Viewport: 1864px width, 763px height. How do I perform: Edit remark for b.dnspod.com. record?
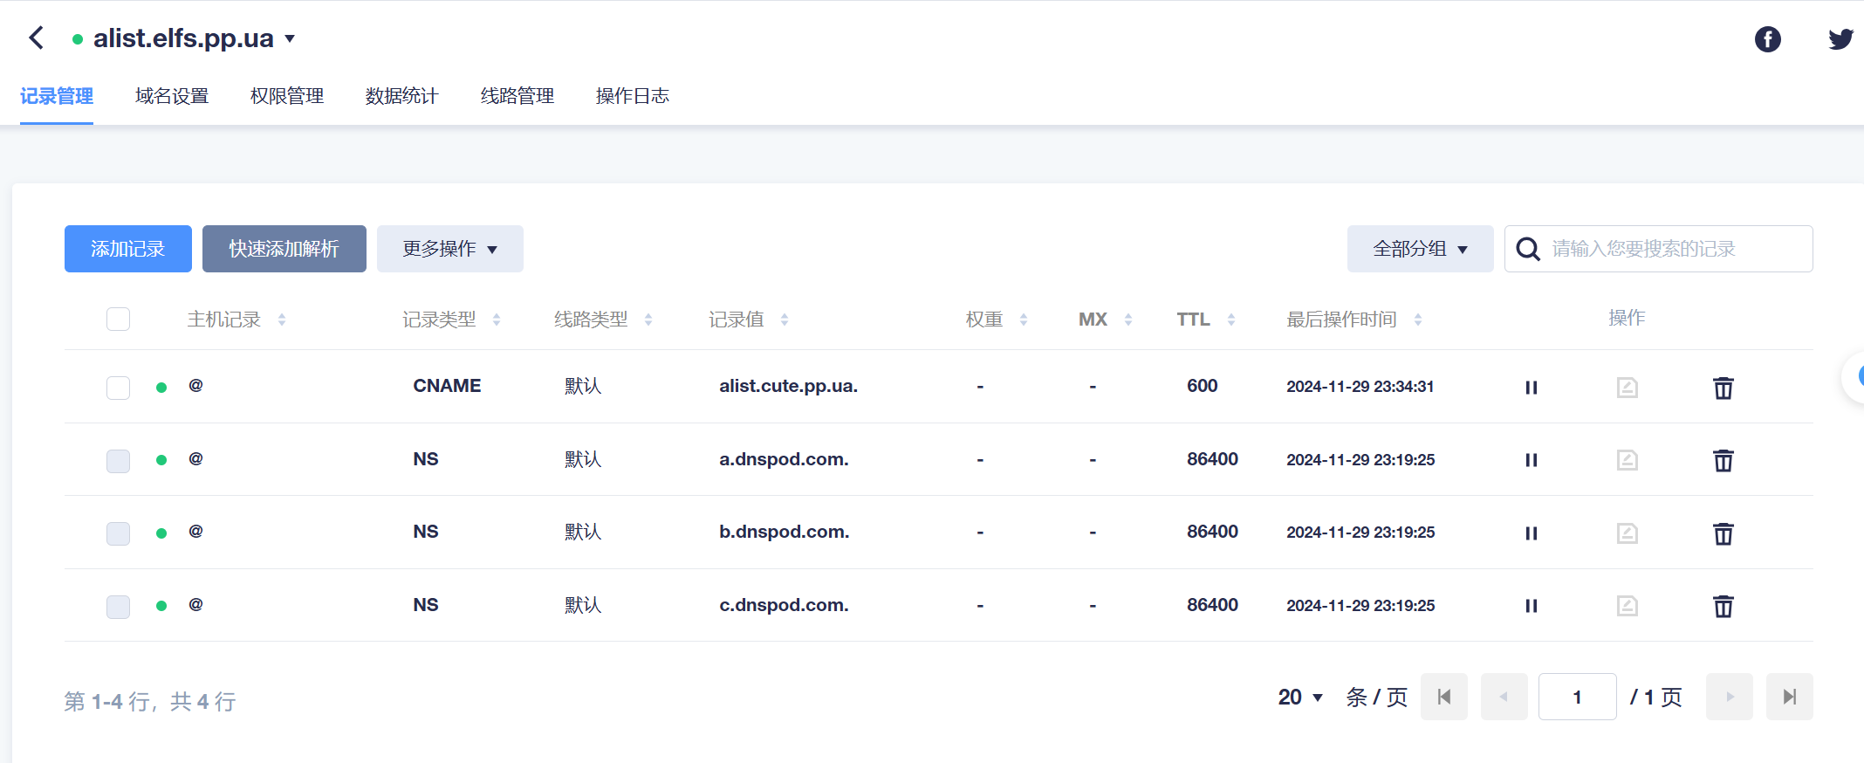pyautogui.click(x=1627, y=533)
